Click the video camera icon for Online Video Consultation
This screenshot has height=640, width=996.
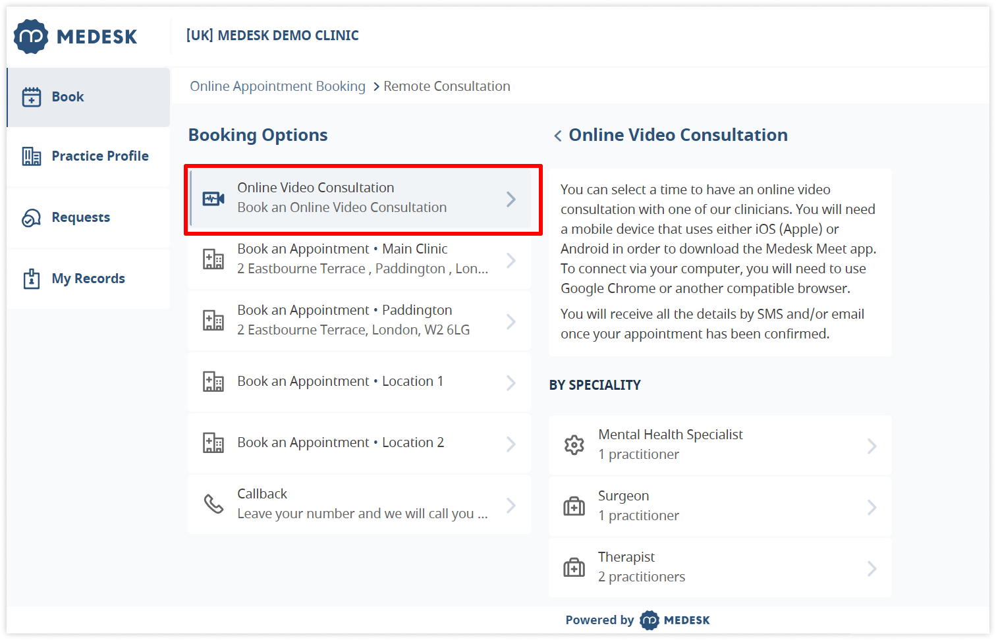[213, 198]
